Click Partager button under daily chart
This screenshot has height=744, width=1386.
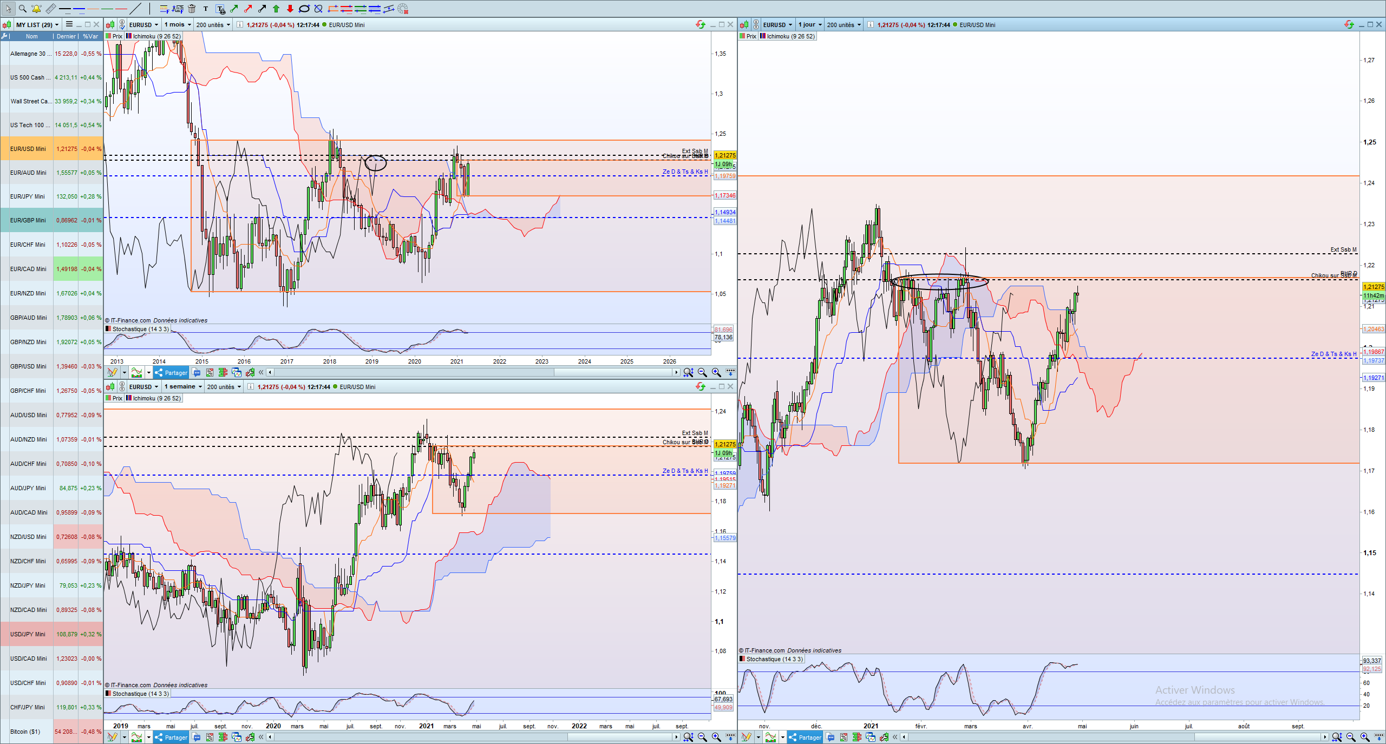tap(805, 737)
